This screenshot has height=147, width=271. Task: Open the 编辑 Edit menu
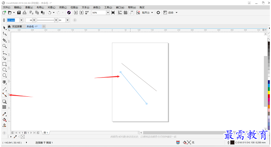pos(18,7)
